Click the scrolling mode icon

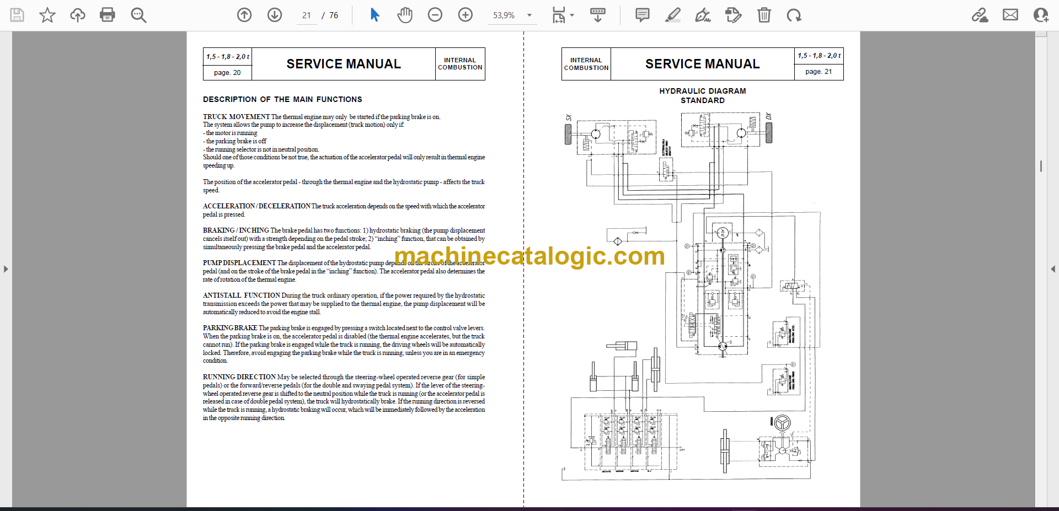tap(597, 15)
